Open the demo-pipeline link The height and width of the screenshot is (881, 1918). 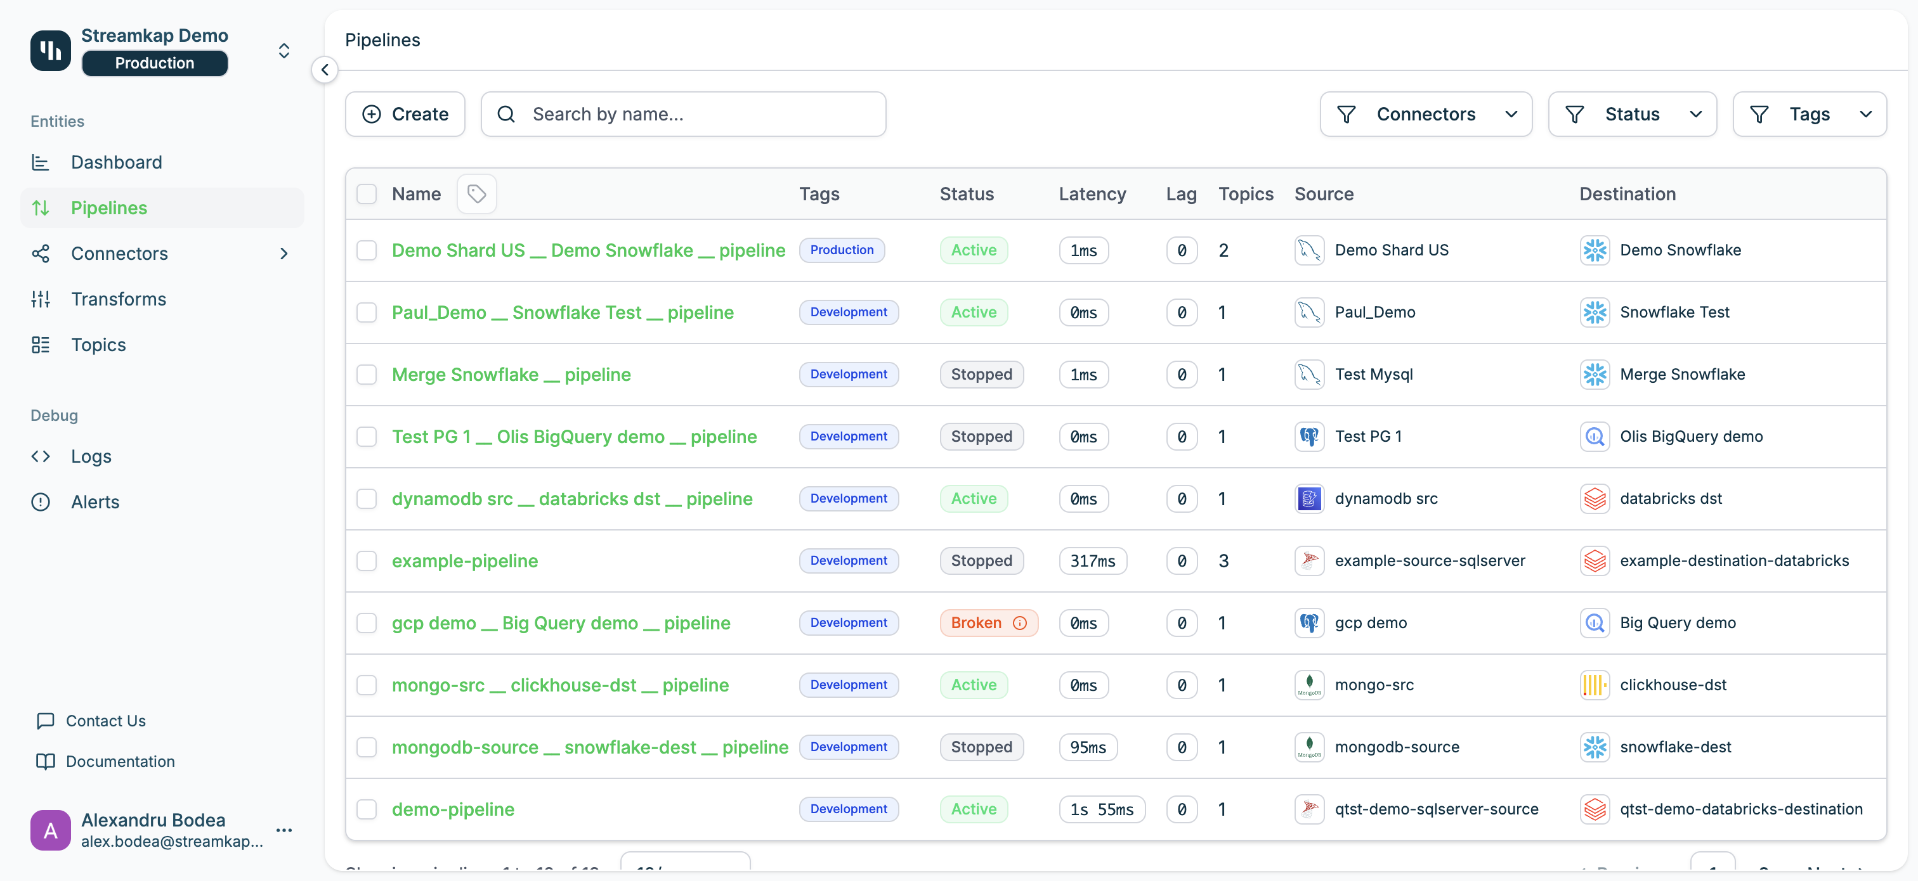tap(453, 809)
